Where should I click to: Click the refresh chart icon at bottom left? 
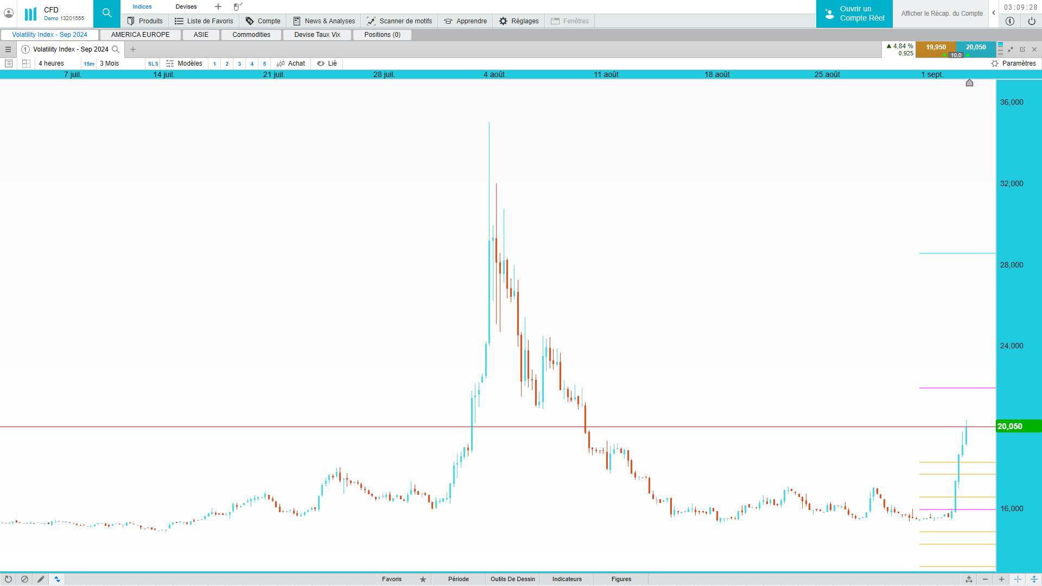pyautogui.click(x=8, y=579)
